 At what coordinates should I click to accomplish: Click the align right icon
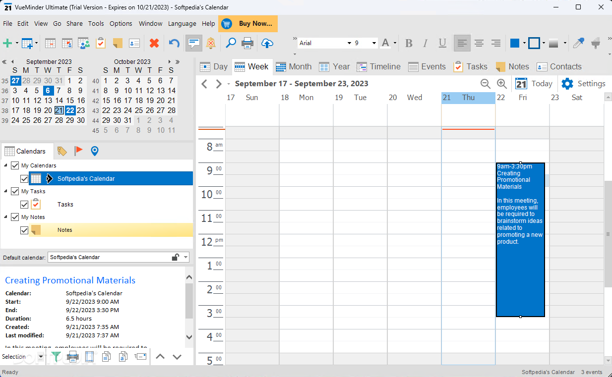tap(496, 43)
